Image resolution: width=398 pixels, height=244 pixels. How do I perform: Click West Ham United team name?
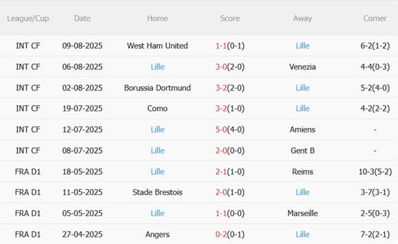tap(157, 46)
